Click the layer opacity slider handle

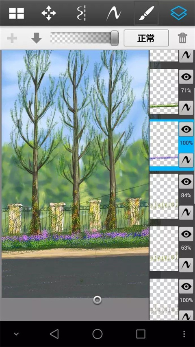115,38
